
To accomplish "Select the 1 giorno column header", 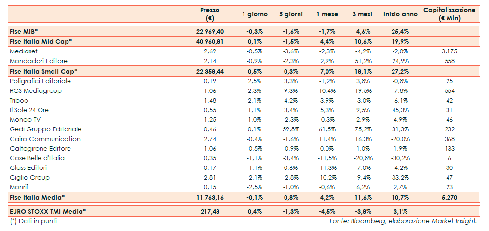I will pos(255,14).
